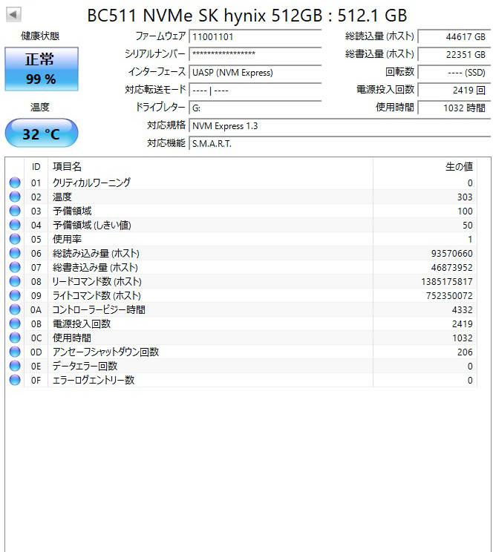Click the ID column header
The width and height of the screenshot is (493, 552).
36,167
